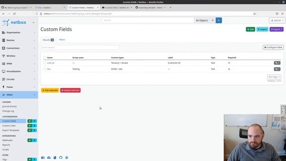Open the Firefox account icon in the toolbar
The width and height of the screenshot is (286, 161).
point(277,14)
